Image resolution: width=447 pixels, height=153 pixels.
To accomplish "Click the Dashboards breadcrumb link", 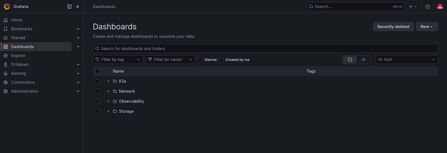I will (x=104, y=6).
